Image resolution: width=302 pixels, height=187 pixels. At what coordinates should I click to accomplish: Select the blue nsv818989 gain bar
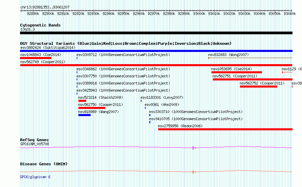coord(84,115)
